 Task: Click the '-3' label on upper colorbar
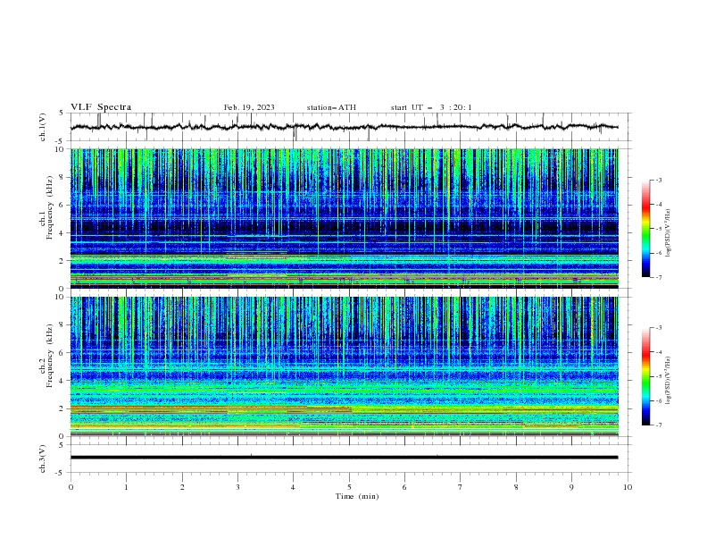click(x=658, y=180)
